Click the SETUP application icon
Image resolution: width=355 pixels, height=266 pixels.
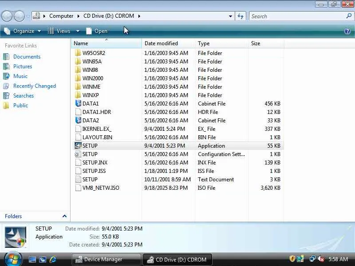[78, 146]
